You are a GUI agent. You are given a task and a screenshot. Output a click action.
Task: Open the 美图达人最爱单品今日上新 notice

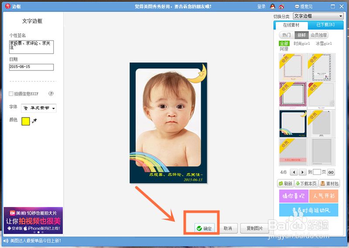coord(36,241)
